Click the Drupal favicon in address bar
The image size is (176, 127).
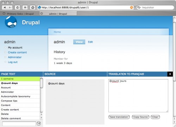39,7
